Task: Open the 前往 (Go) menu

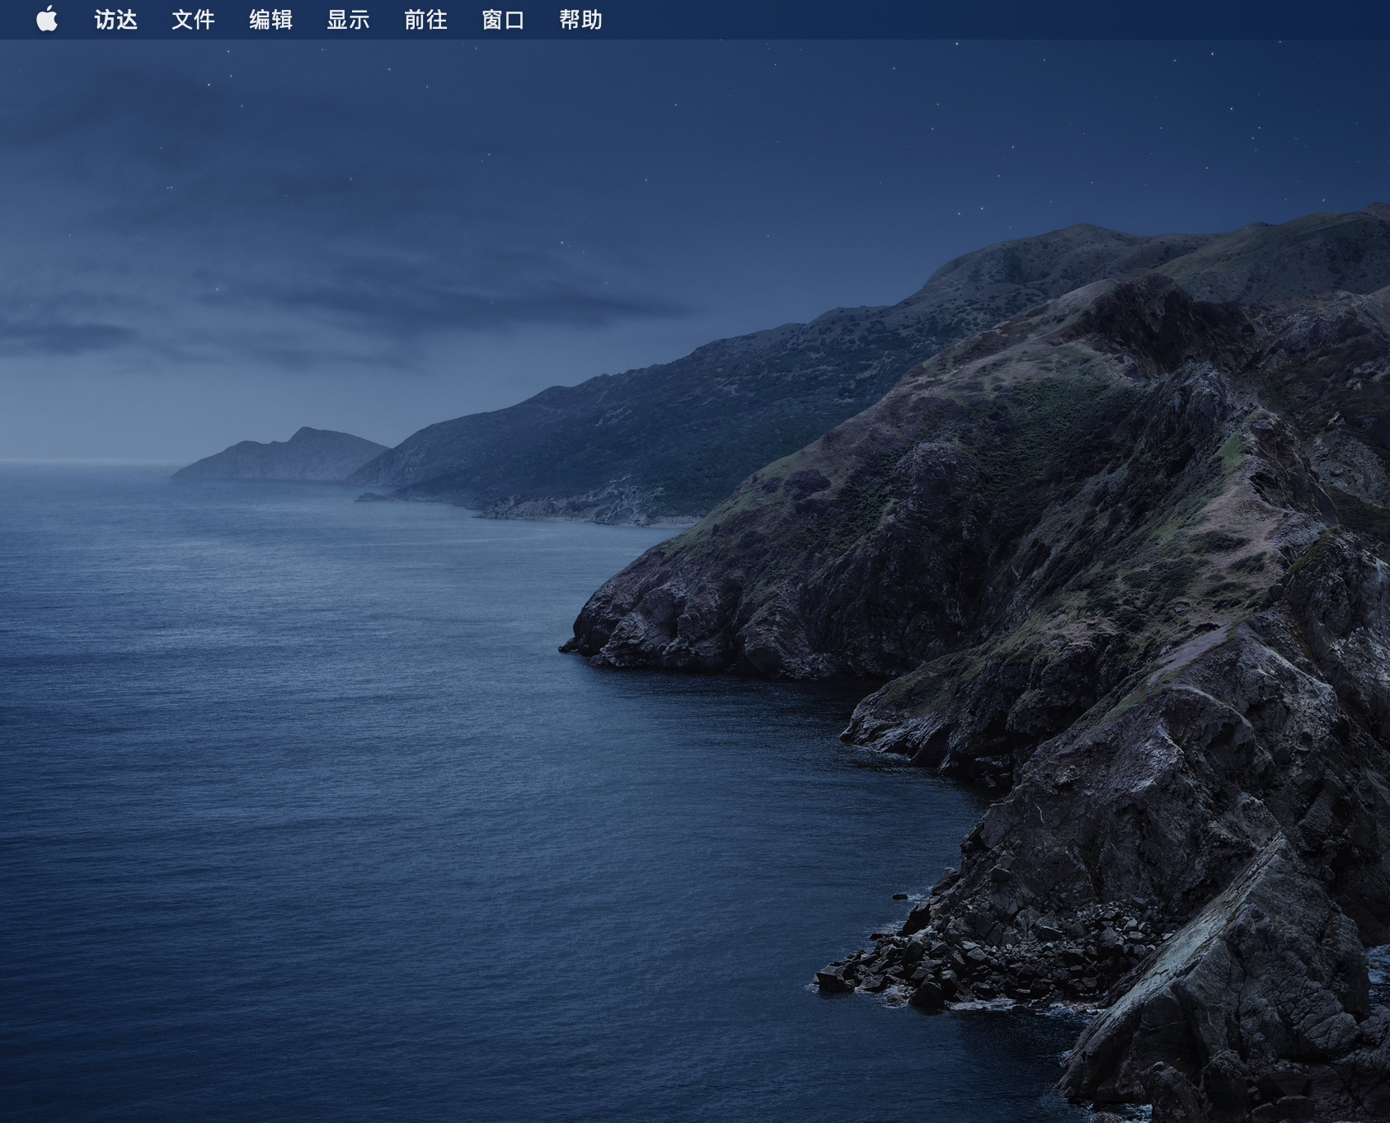Action: click(425, 20)
